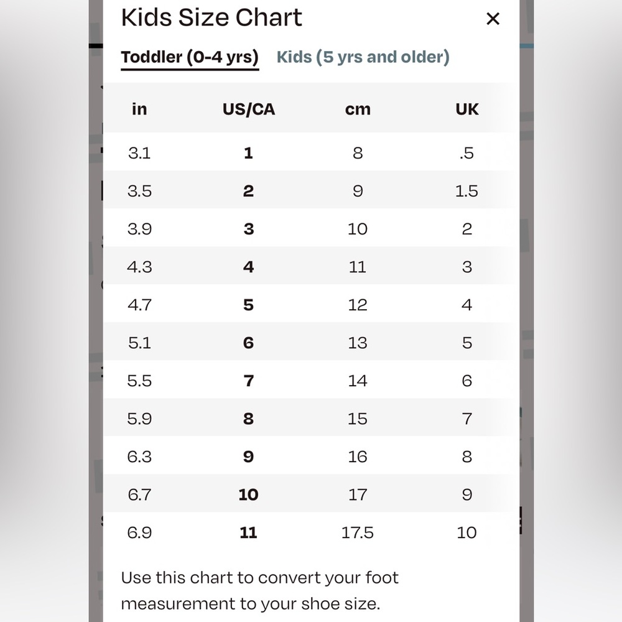Click the US/CA column header
Screen dimensions: 622x622
[248, 109]
